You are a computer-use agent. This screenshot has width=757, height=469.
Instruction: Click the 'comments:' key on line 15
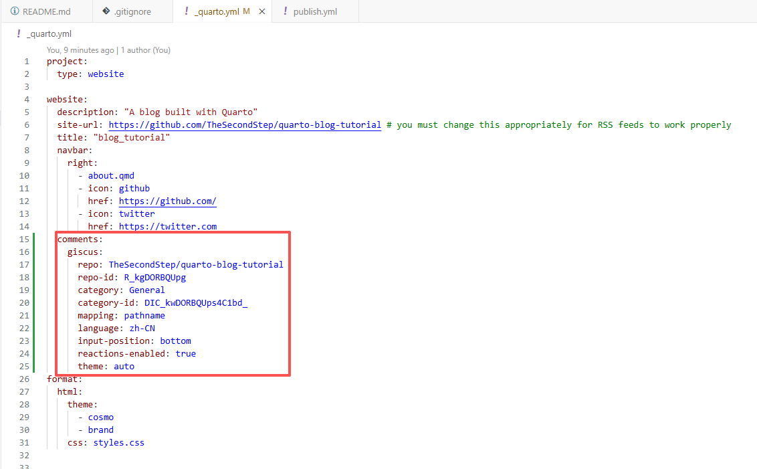tap(80, 239)
